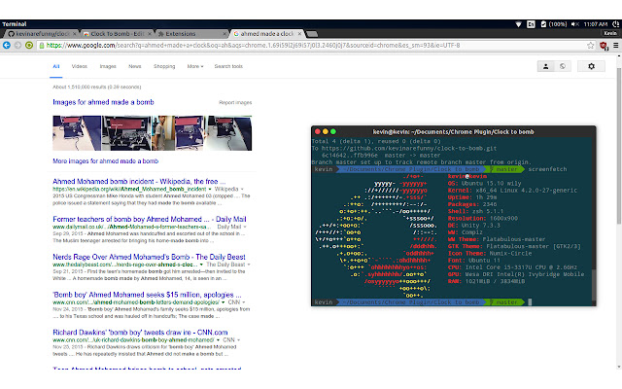Close the Clock To Bomb tab
Image resolution: width=622 pixels, height=389 pixels.
[150, 34]
